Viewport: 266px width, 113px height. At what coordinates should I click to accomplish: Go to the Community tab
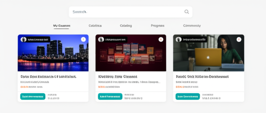coord(192,26)
